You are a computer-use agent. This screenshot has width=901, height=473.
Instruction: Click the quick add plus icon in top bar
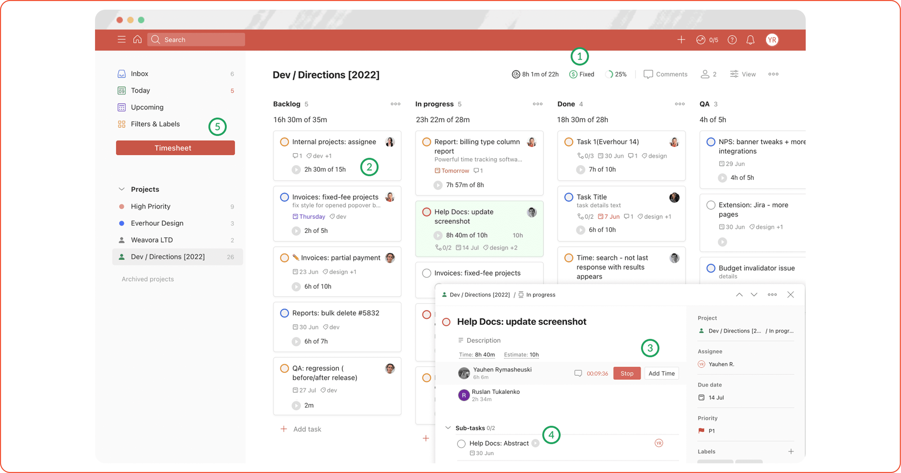681,40
